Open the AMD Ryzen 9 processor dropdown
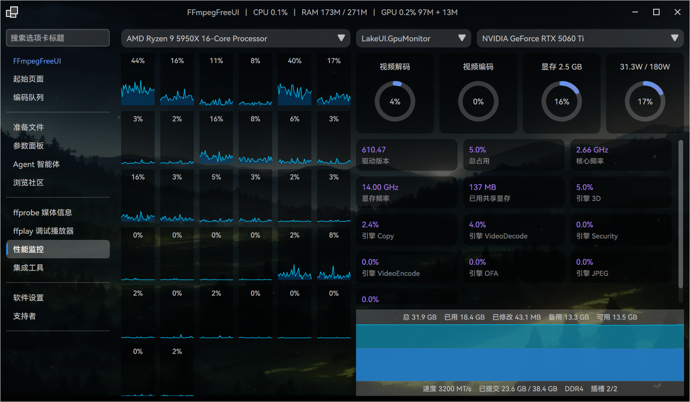690x402 pixels. coord(236,38)
